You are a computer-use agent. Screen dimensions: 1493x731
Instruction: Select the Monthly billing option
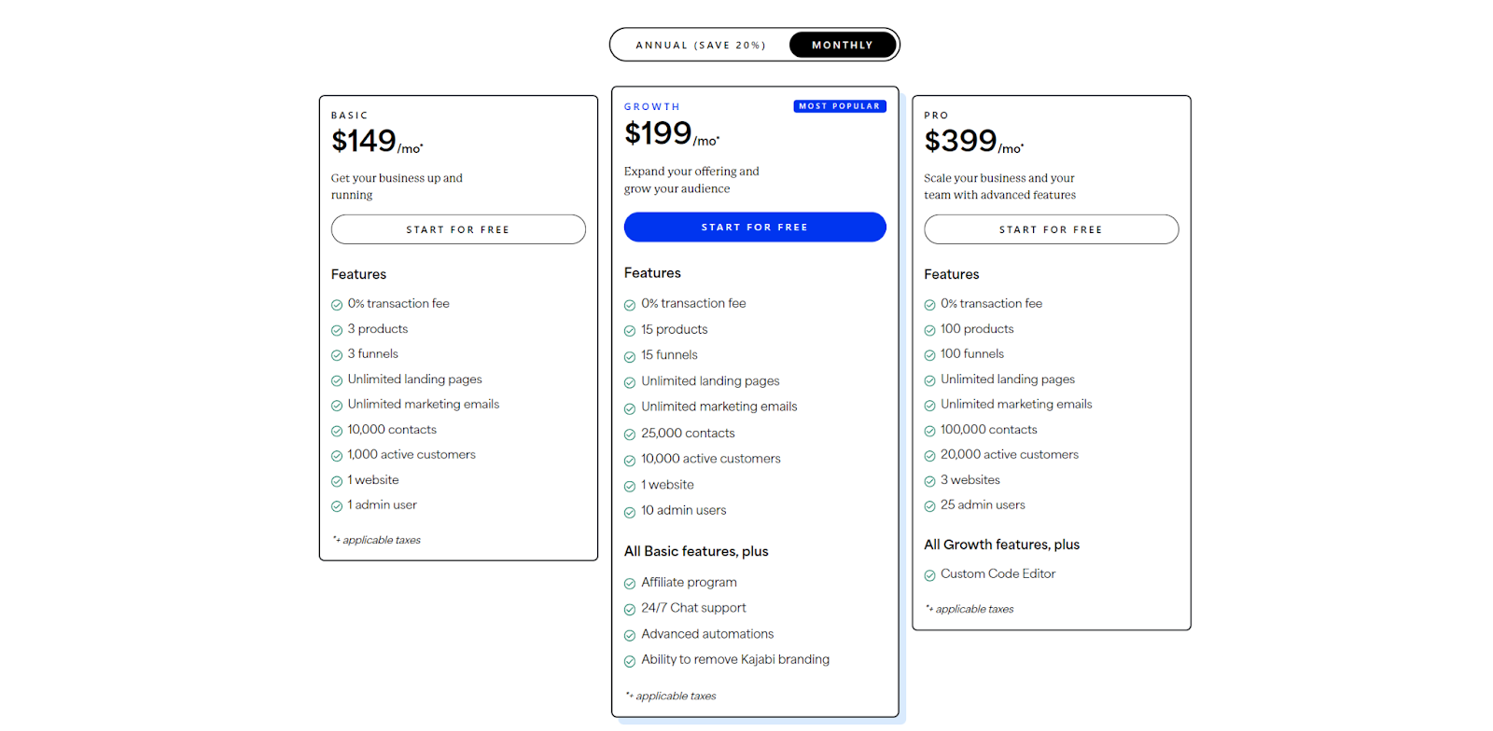pyautogui.click(x=842, y=44)
